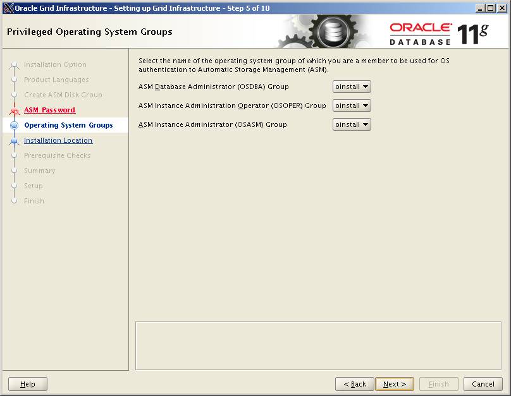Close the installer window
Viewport: 511px width, 396px height.
coord(502,8)
